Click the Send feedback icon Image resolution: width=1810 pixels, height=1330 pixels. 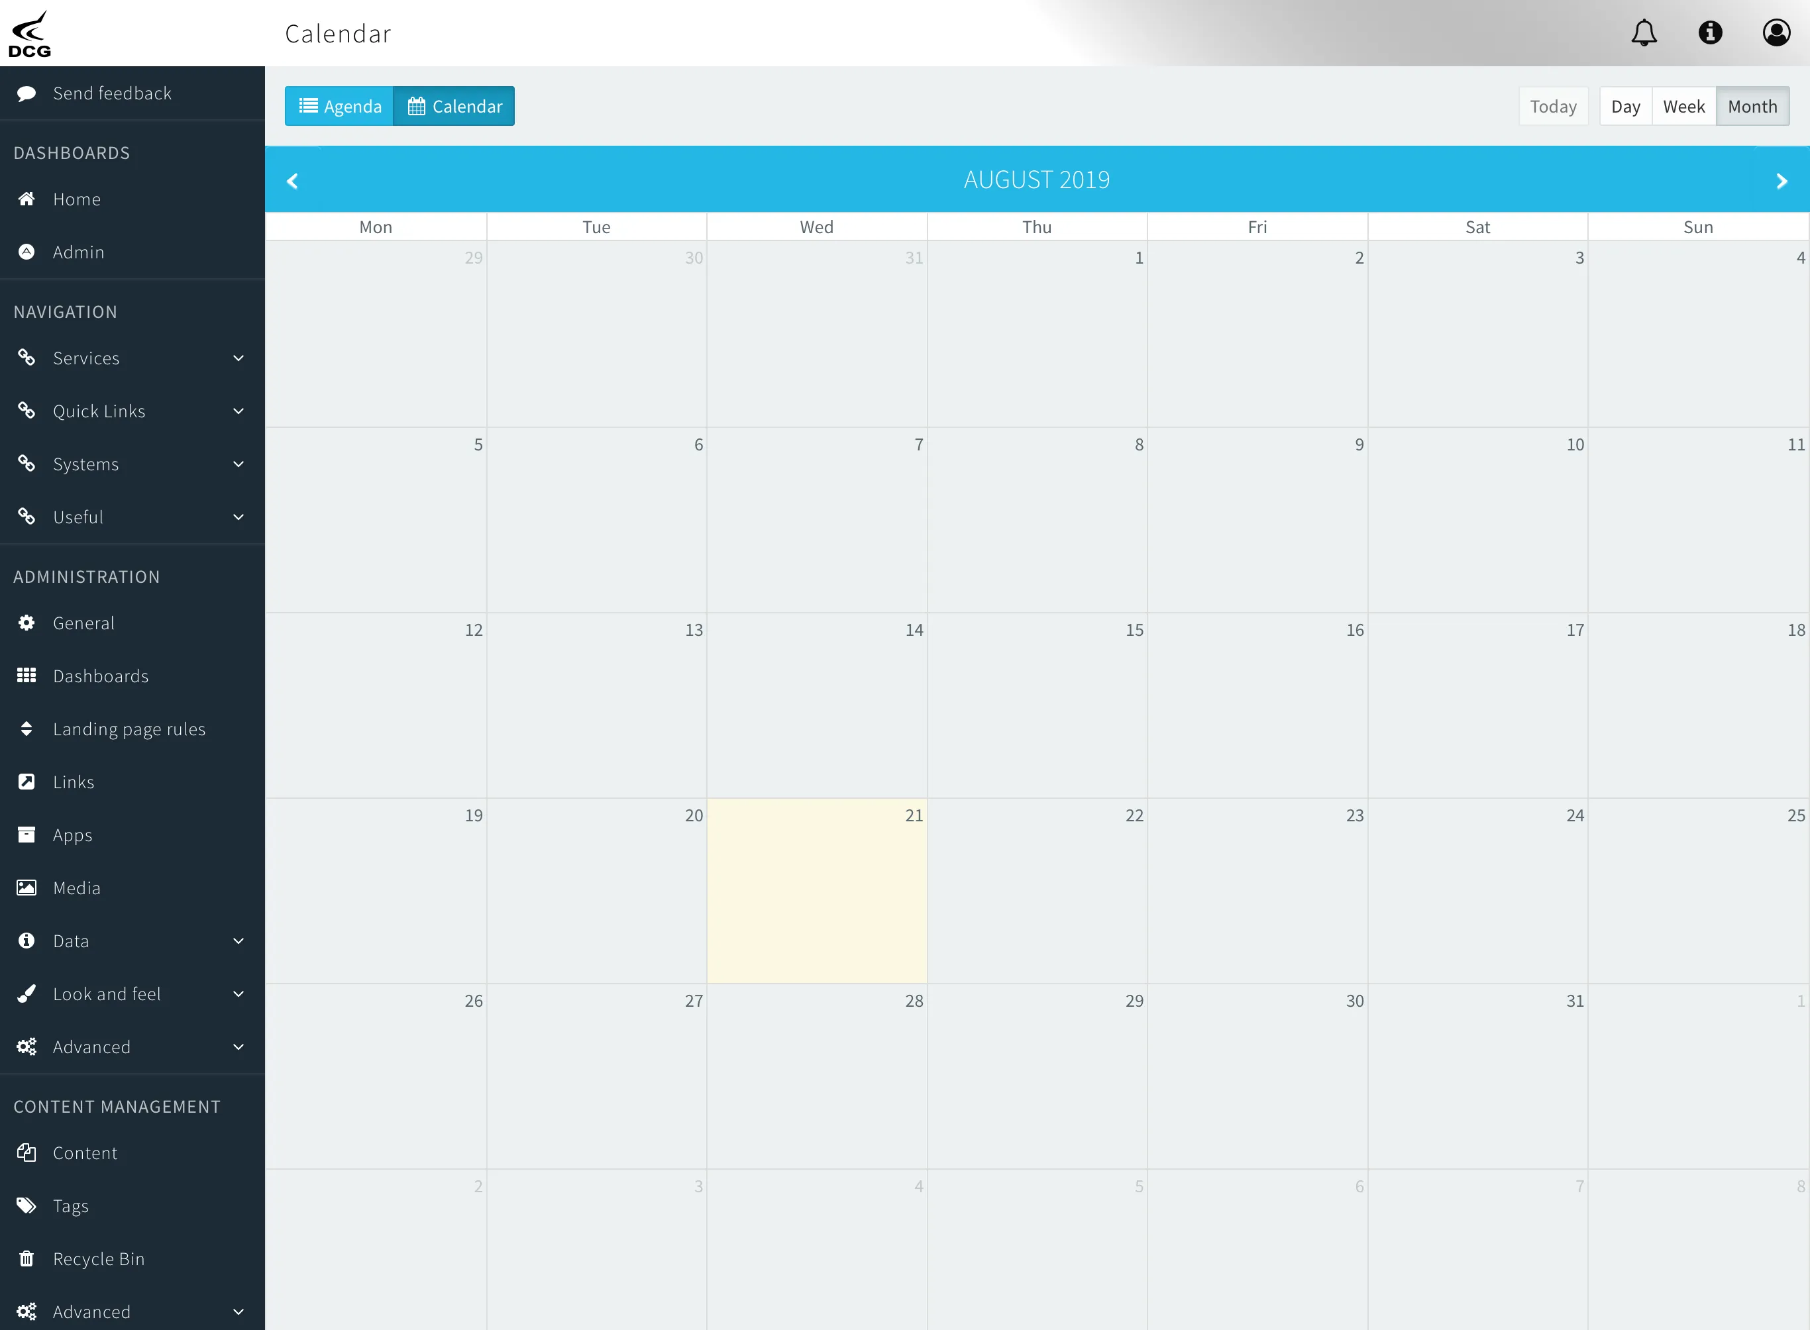click(x=28, y=93)
